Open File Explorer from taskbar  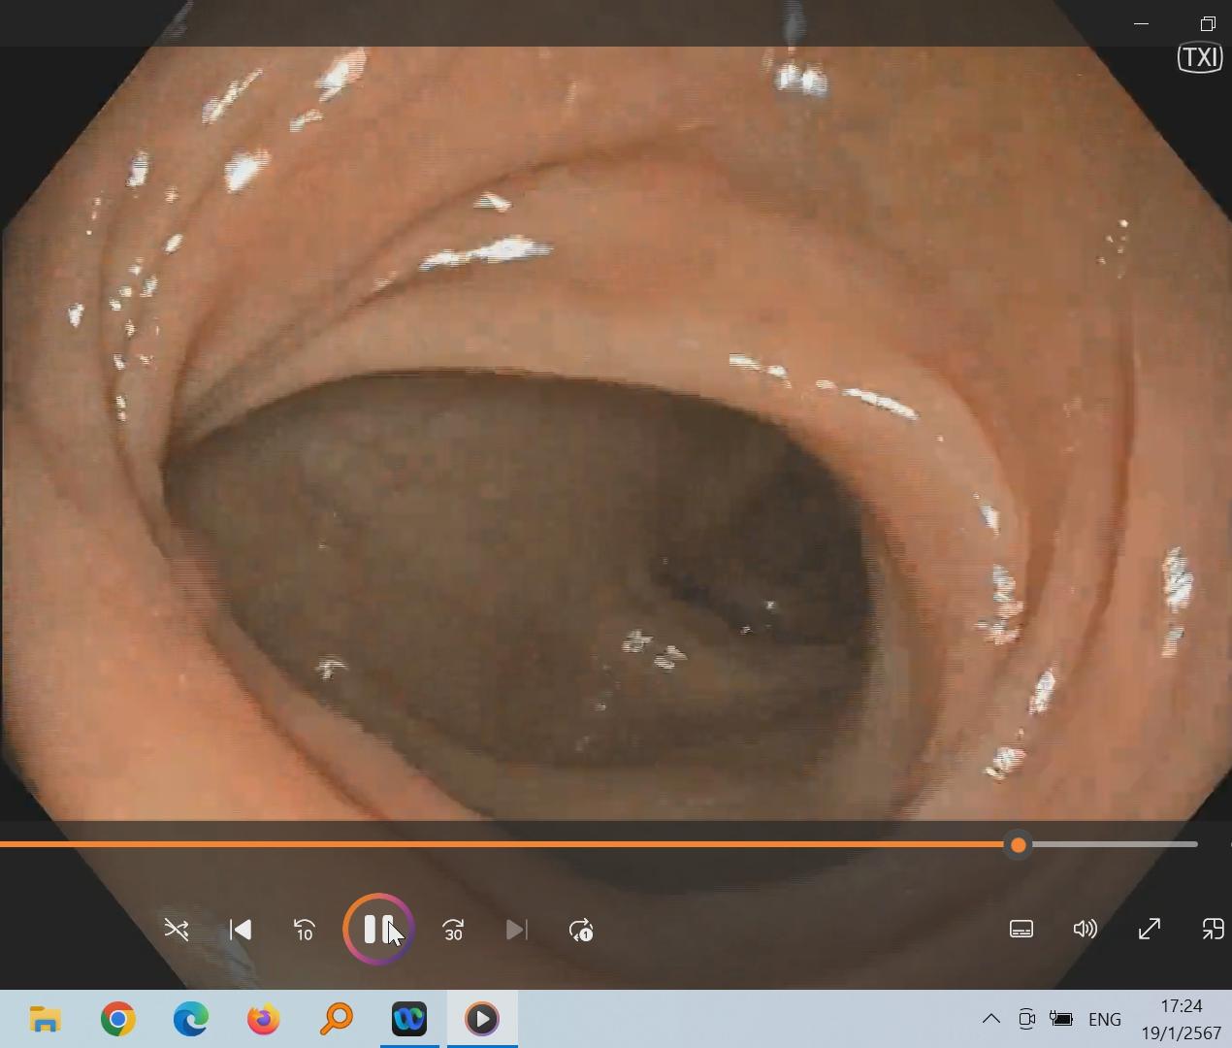pos(46,1019)
